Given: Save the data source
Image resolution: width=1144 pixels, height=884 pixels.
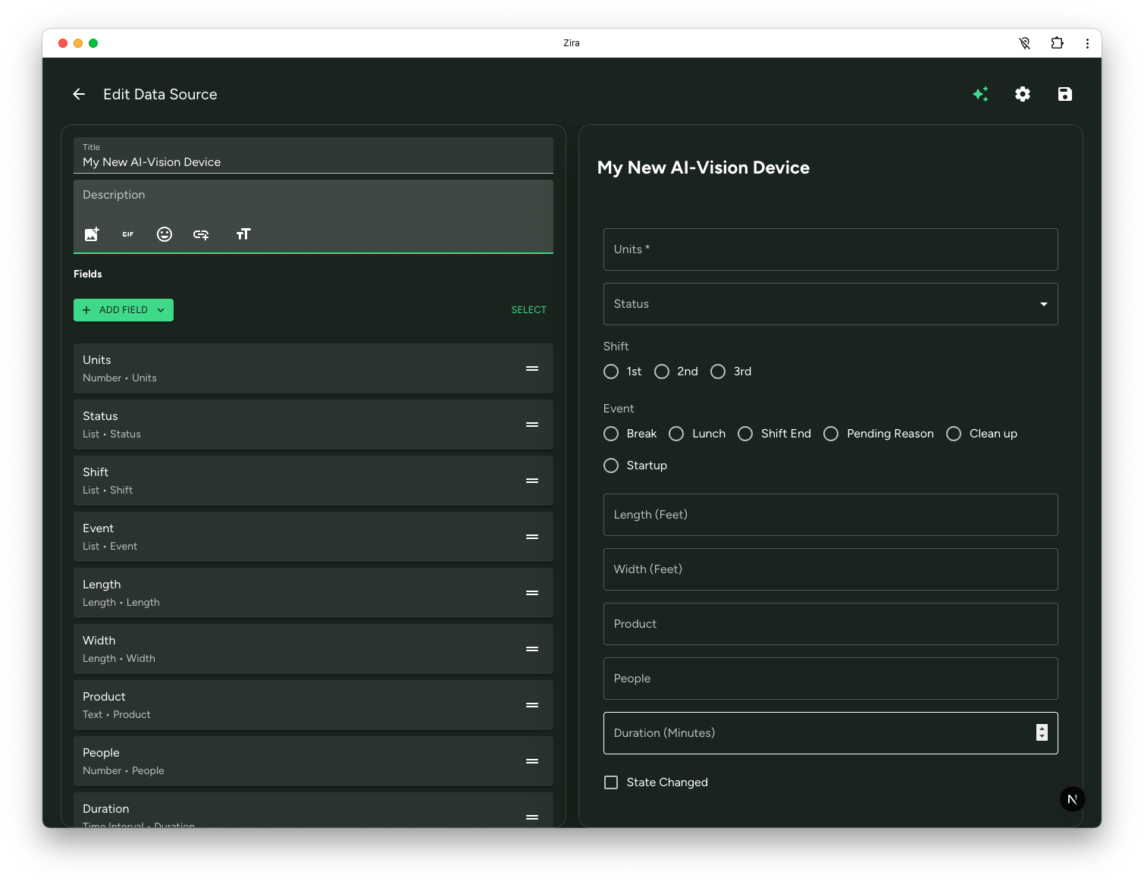Looking at the screenshot, I should coord(1065,94).
